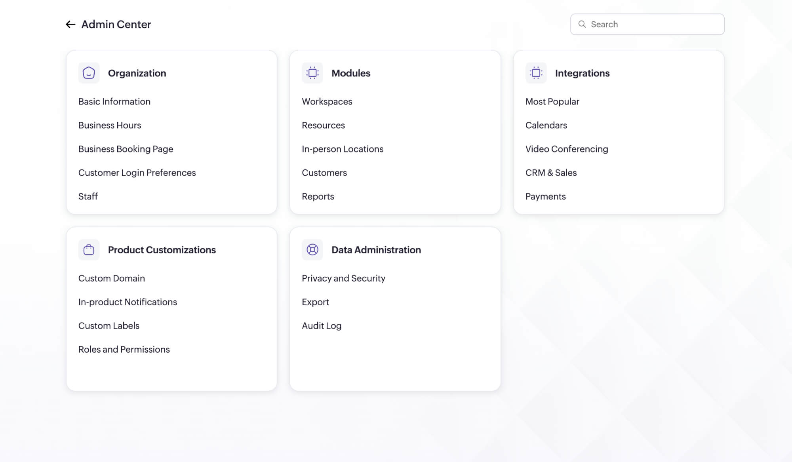Click the Organization section icon

pyautogui.click(x=89, y=73)
